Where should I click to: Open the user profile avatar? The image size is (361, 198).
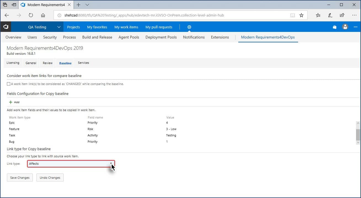345,27
